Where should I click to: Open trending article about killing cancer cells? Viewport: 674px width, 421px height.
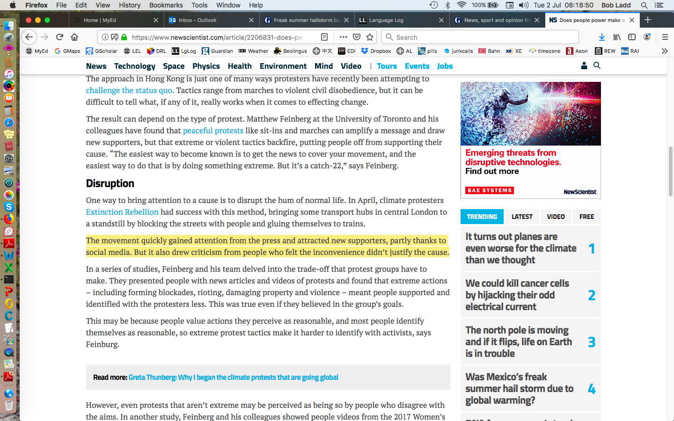517,295
